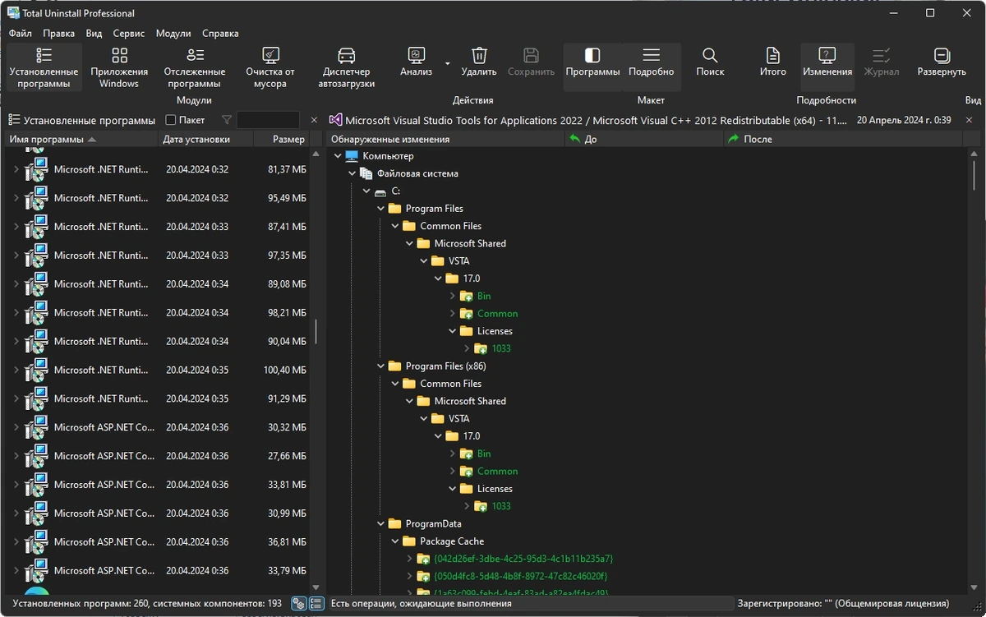
Task: Collapse the Program Files node
Action: [x=380, y=209]
